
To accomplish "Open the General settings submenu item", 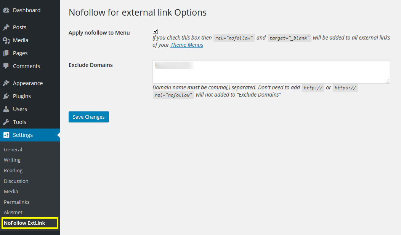I will click(13, 149).
